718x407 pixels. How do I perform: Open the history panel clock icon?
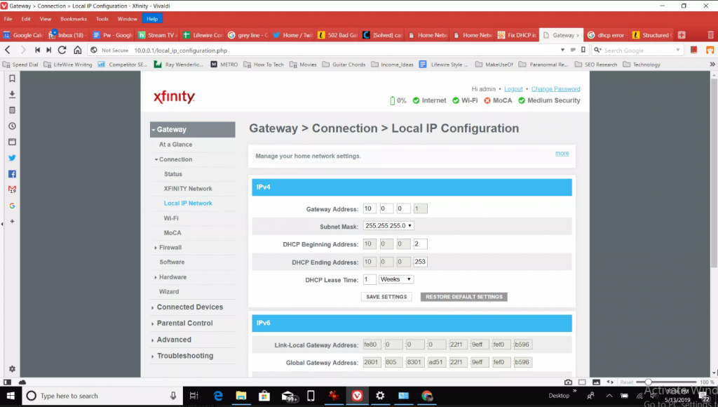pyautogui.click(x=13, y=126)
